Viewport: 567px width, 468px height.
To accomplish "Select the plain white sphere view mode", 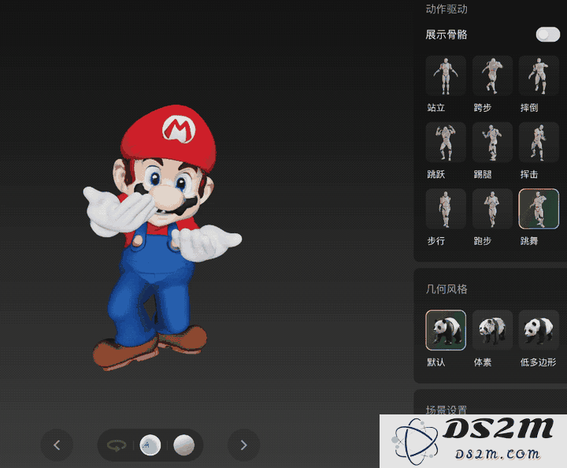I will [x=184, y=445].
